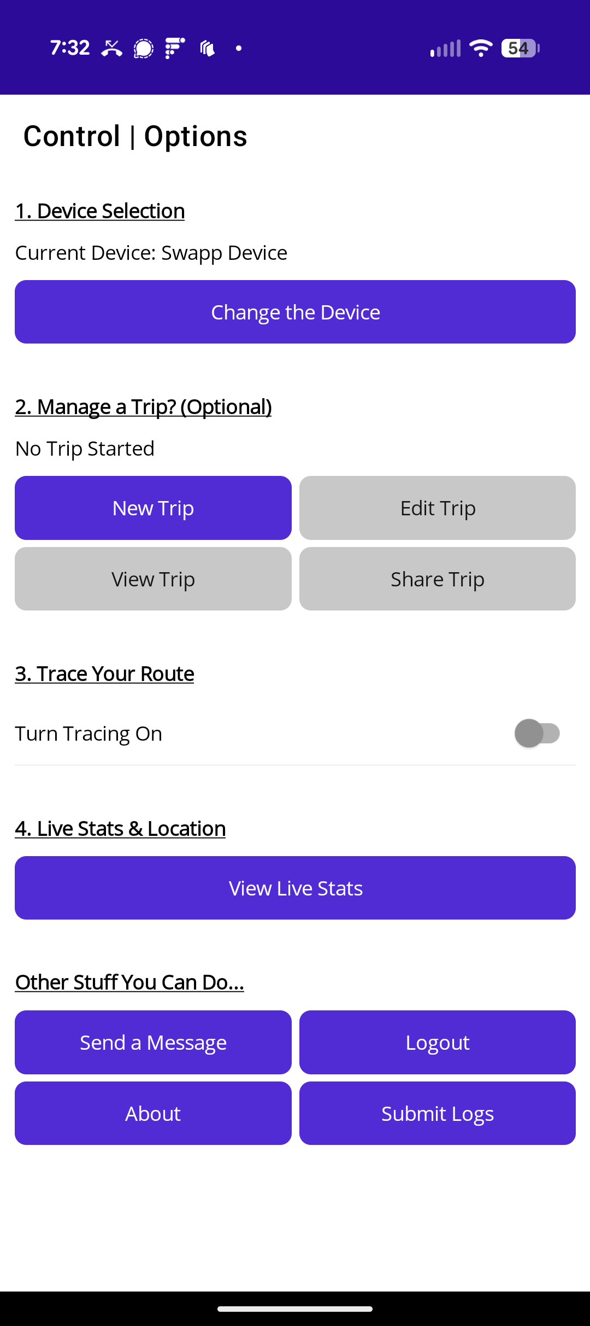Screen dimensions: 590x1326
Task: Start a New Trip
Action: click(153, 508)
